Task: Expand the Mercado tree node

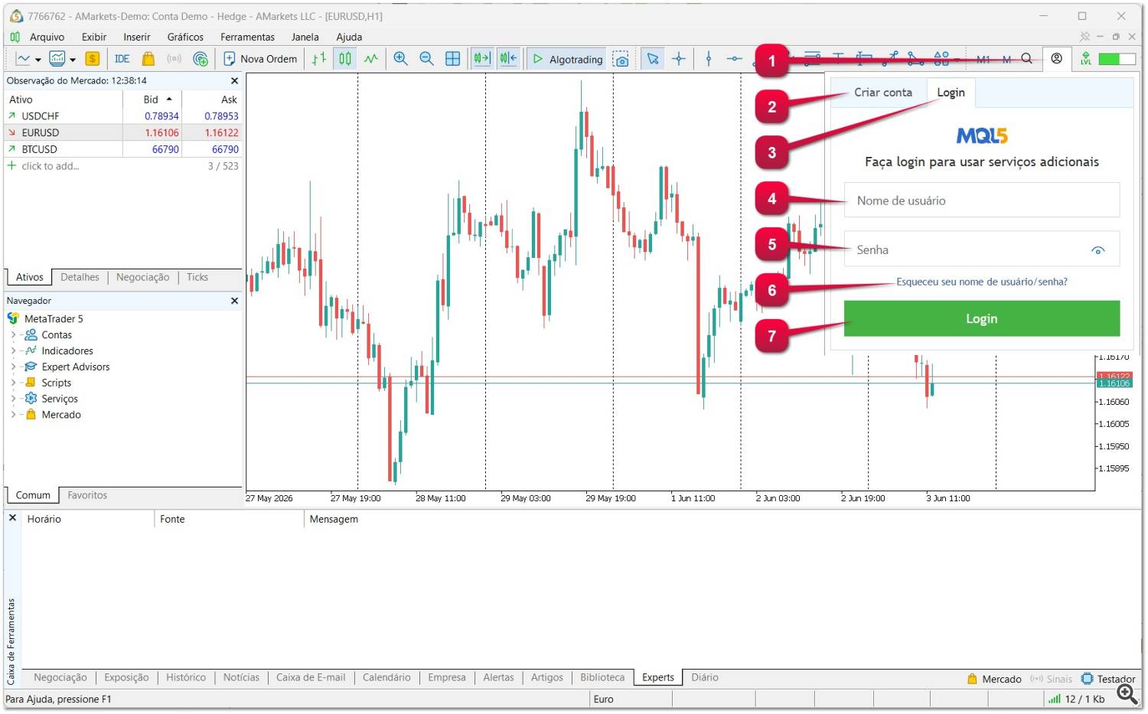Action: (13, 415)
